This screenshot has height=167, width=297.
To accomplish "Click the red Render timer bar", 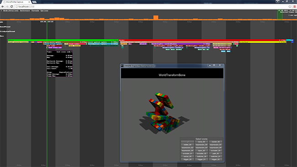I will 202,40.
